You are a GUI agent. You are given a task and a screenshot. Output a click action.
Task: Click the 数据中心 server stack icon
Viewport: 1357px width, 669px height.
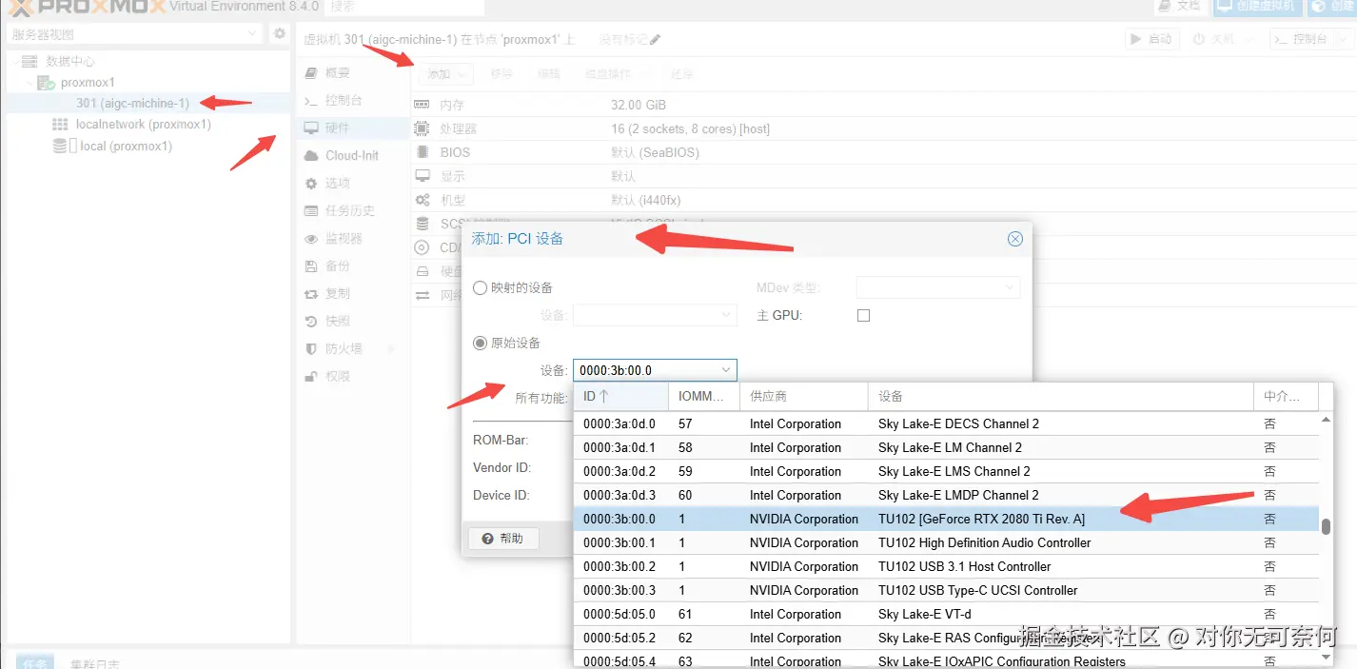(x=30, y=61)
